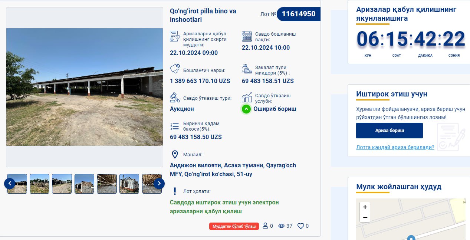Click the deadline date 22.10.2024 09:00
Screen dimensions: 470x240
point(194,53)
